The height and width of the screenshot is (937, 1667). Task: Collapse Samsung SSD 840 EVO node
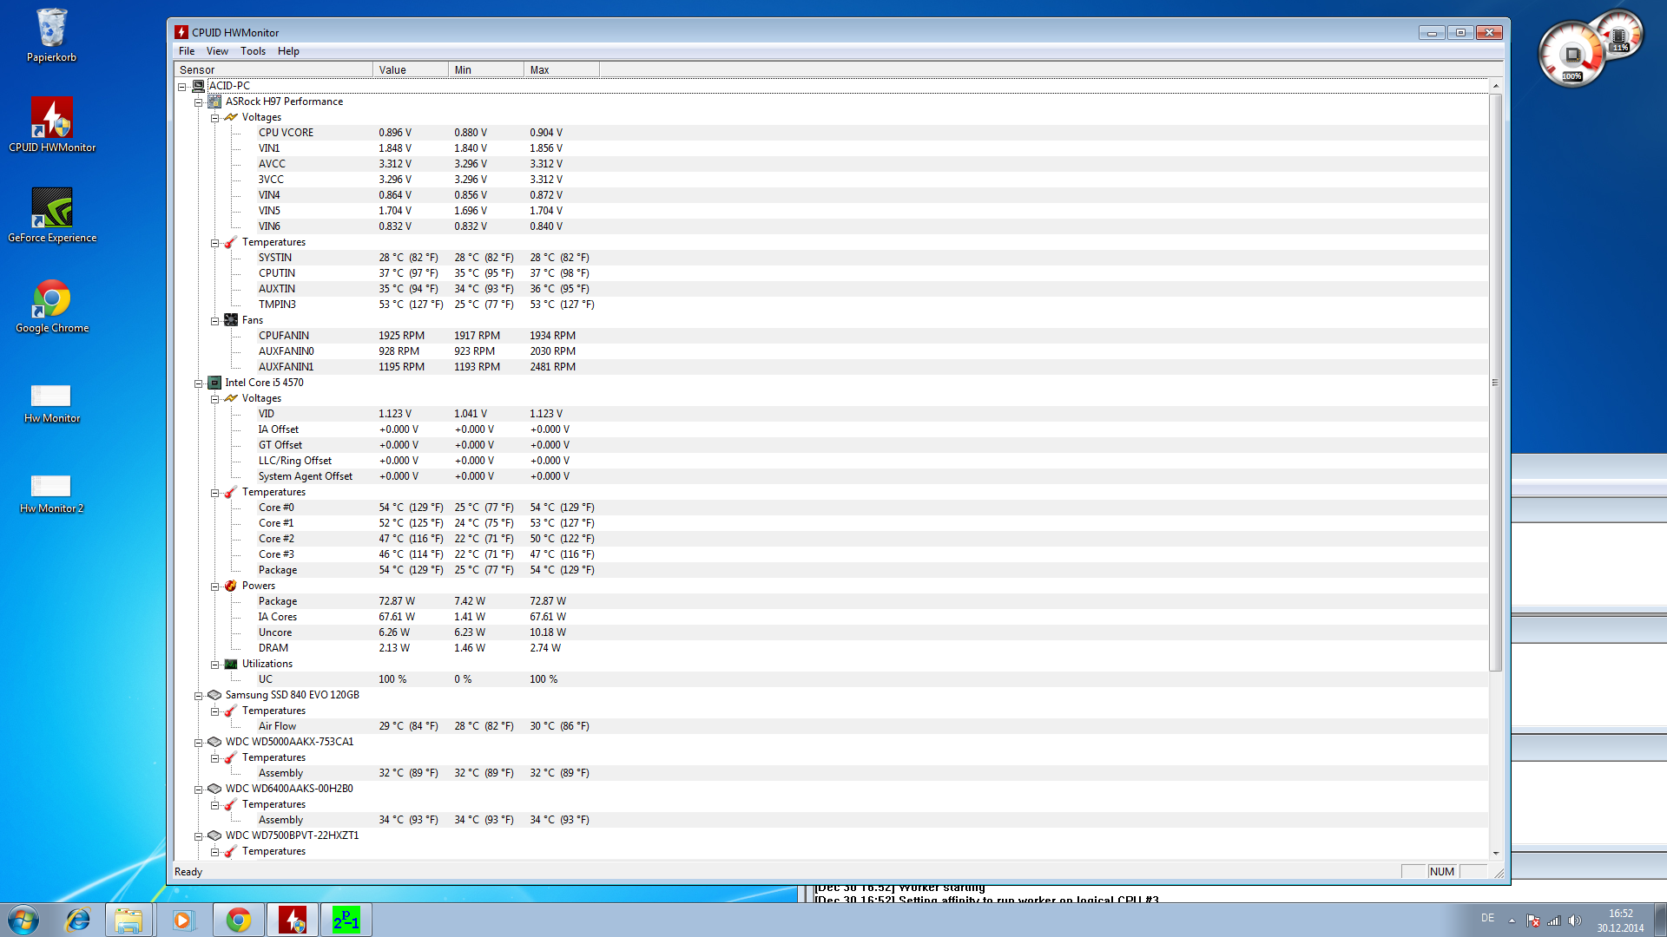(199, 696)
